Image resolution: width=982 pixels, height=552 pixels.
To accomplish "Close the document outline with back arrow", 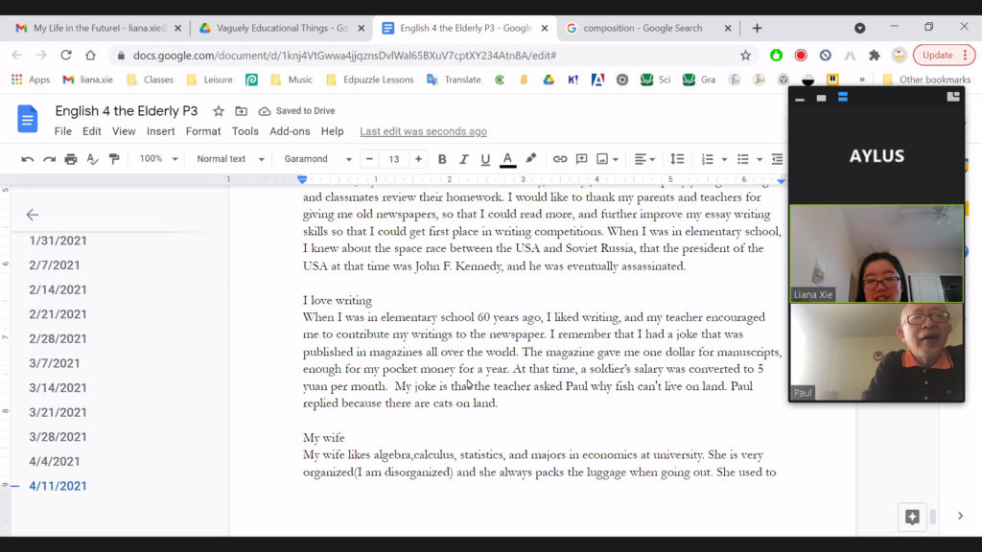I will tap(32, 215).
